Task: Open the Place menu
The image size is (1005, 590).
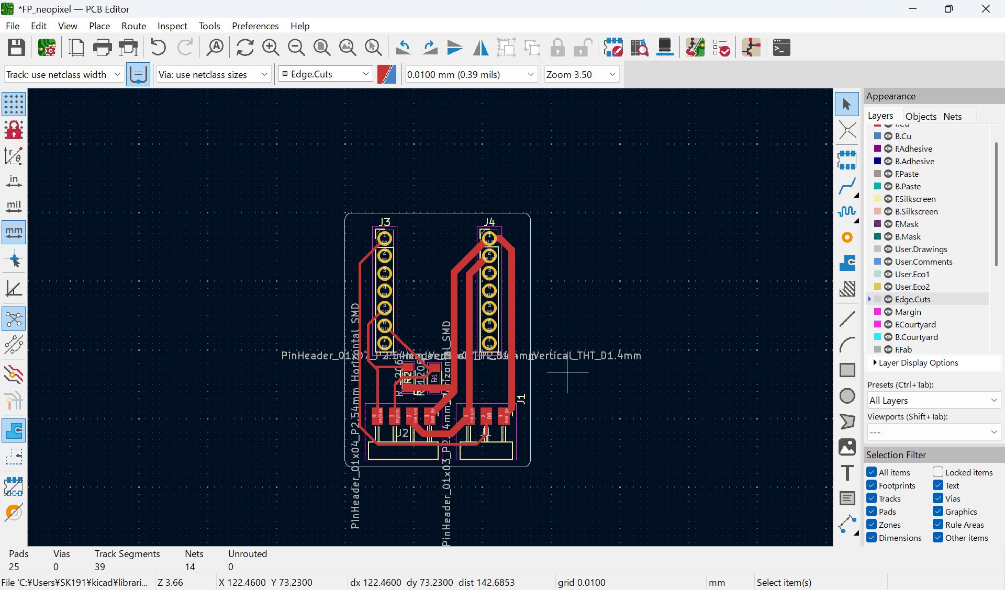Action: (x=99, y=26)
